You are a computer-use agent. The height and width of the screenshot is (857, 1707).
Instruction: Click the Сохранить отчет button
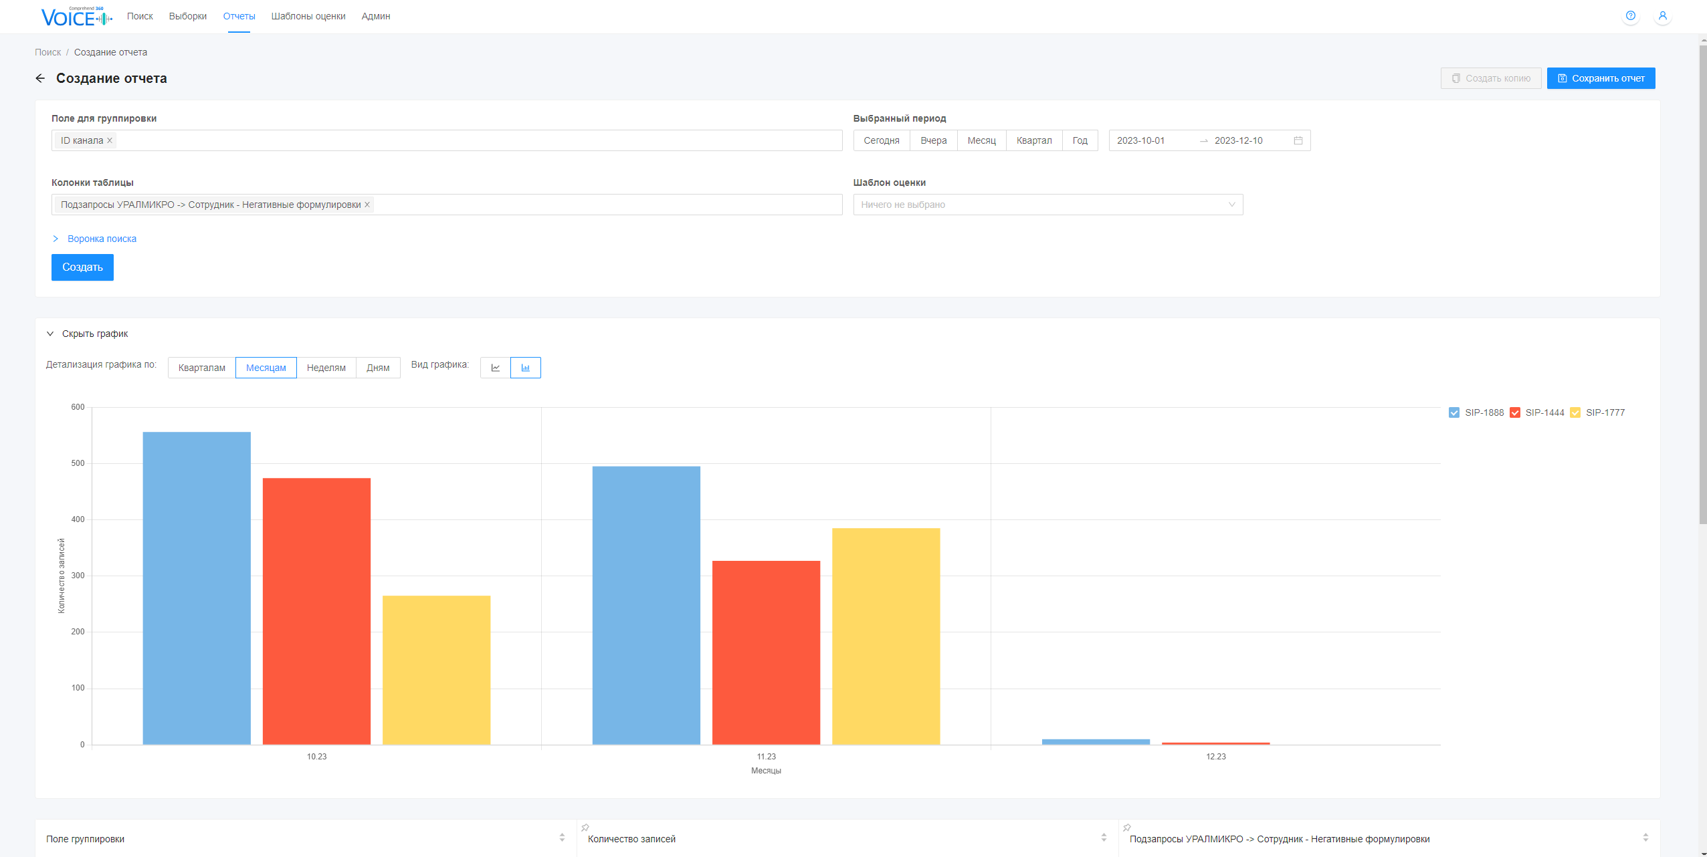point(1601,78)
